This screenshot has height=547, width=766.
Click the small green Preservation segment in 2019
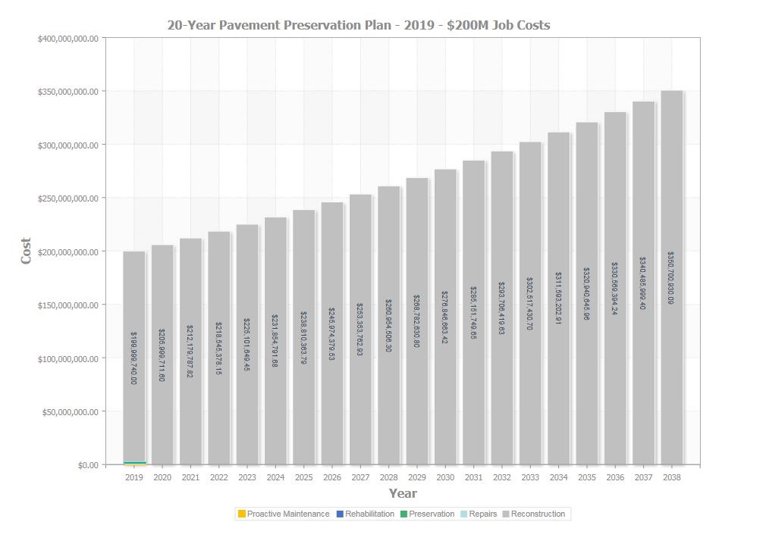(134, 463)
